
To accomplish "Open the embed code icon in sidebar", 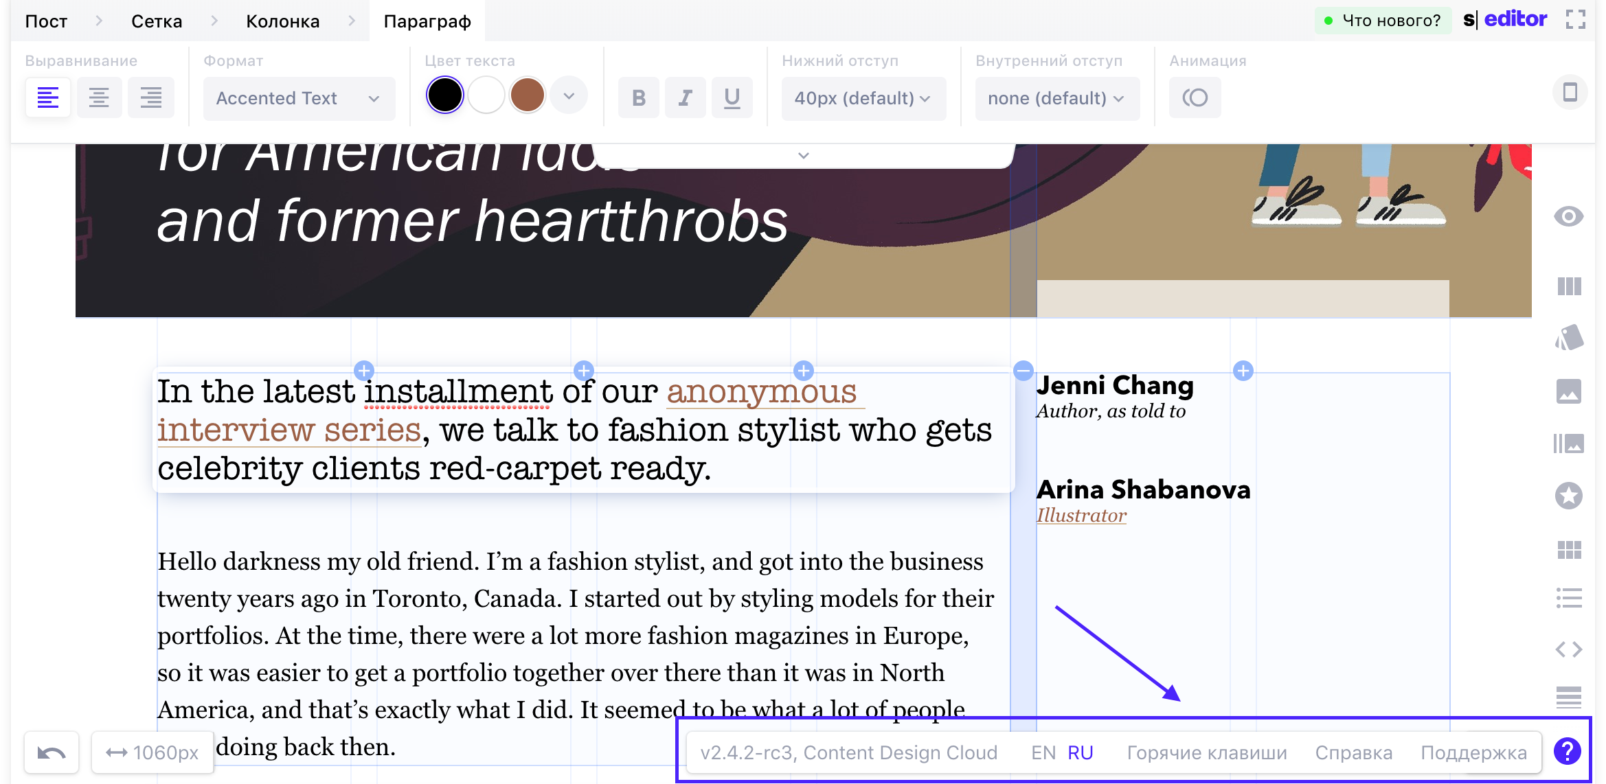I will coord(1569,650).
